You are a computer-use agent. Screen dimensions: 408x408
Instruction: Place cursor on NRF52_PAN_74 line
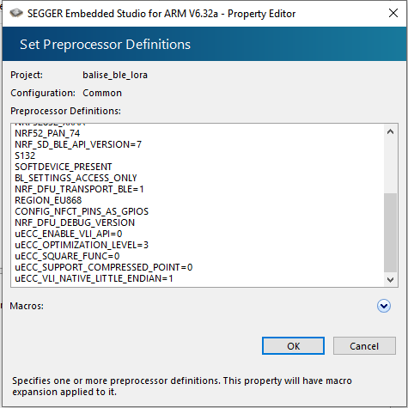coord(47,133)
